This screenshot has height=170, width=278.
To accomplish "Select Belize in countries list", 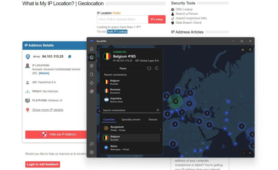I will (131, 148).
